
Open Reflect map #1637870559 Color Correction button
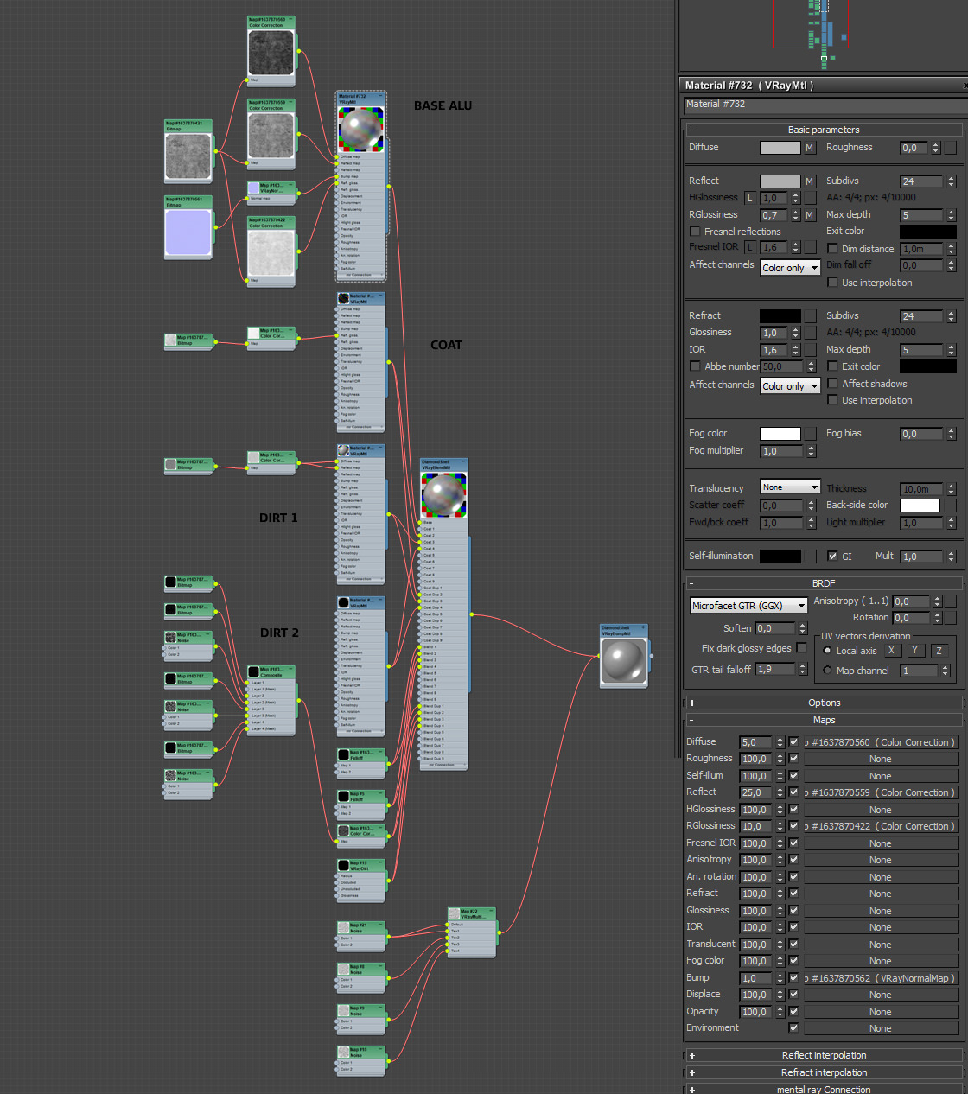[881, 792]
